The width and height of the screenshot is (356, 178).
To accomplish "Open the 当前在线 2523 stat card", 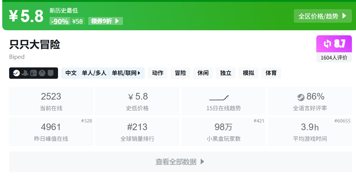I will tap(51, 101).
